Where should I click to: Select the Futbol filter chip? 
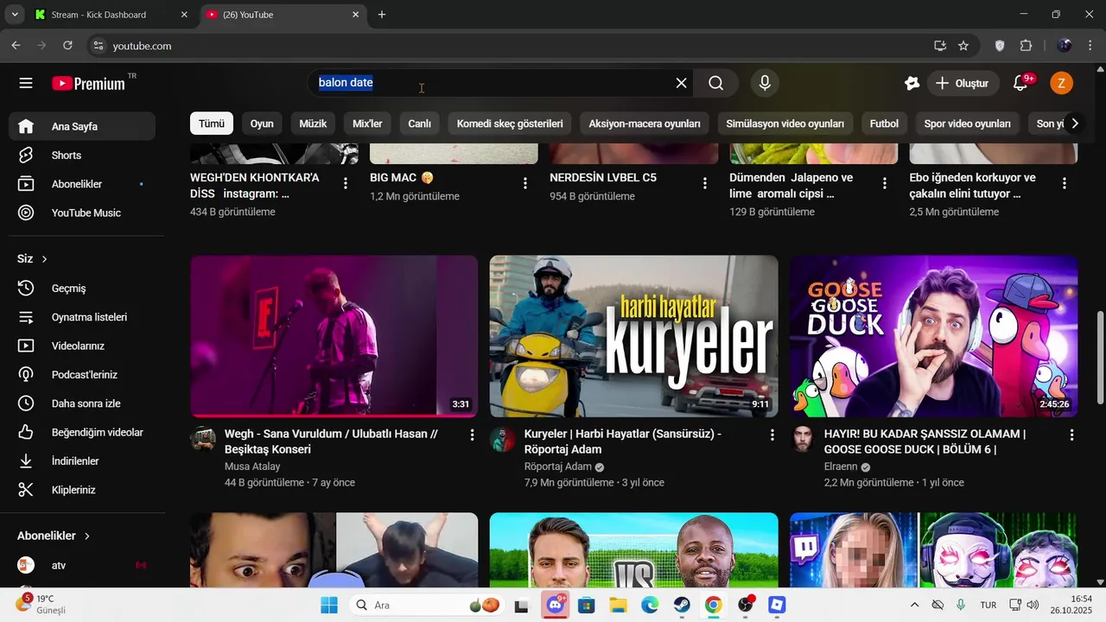click(x=884, y=124)
